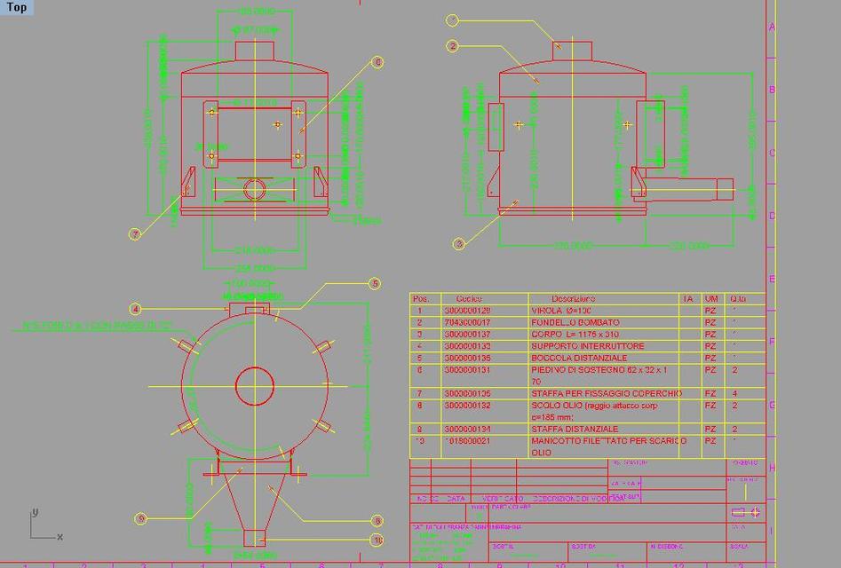Select the FONDELLO BOMBATO table entry

[x=575, y=323]
